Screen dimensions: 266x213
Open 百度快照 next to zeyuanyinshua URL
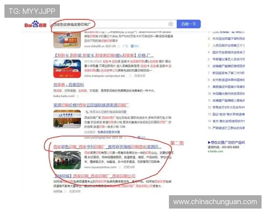tap(129, 167)
